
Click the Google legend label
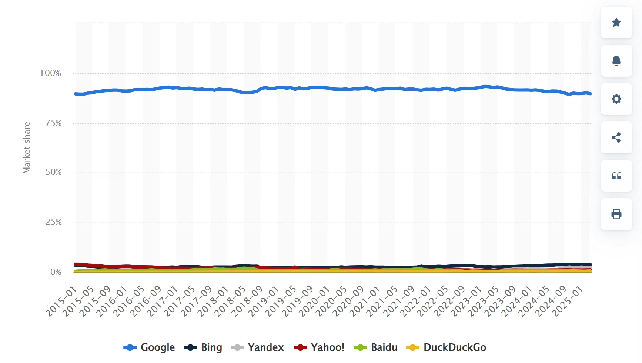[x=157, y=347]
